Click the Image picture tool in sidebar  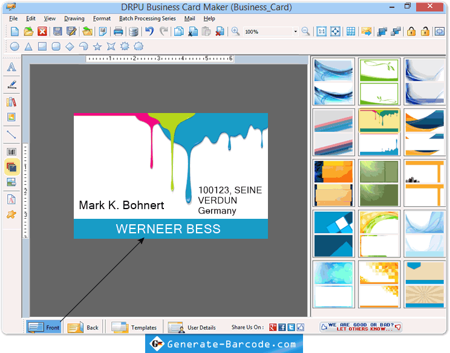point(11,117)
